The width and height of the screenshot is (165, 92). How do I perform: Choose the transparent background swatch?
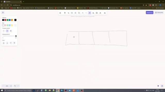[x=3, y=25]
